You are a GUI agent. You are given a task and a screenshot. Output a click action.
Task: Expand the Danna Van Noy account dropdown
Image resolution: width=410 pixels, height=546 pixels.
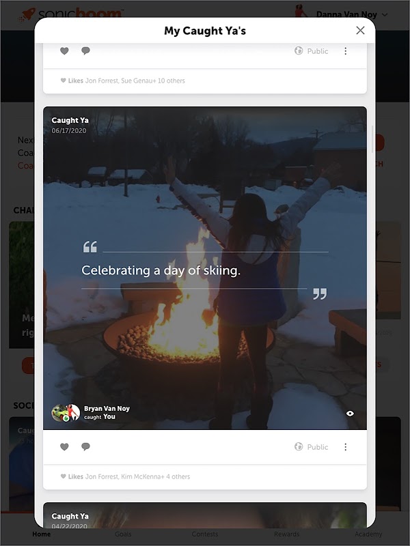pos(385,14)
